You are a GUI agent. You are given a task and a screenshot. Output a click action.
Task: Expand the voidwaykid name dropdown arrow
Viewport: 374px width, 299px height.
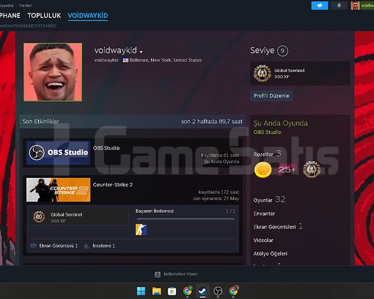coord(141,52)
